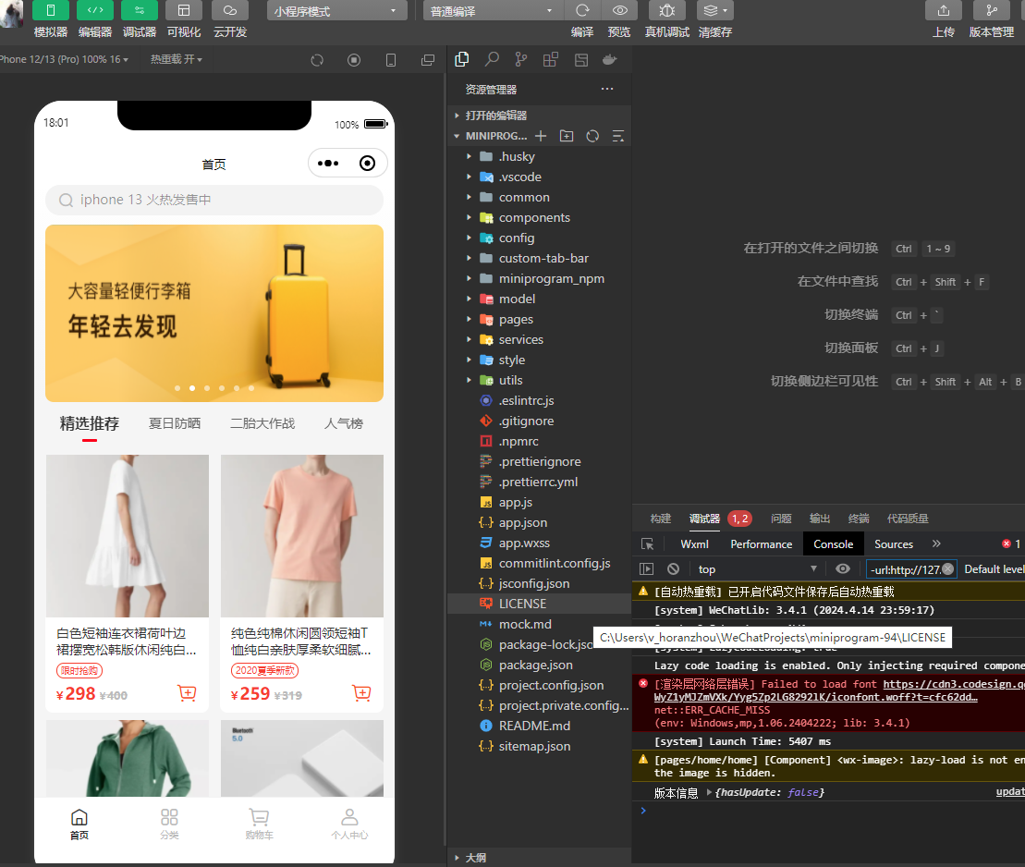1025x867 pixels.
Task: Click the upload (上传) icon
Action: tap(944, 10)
